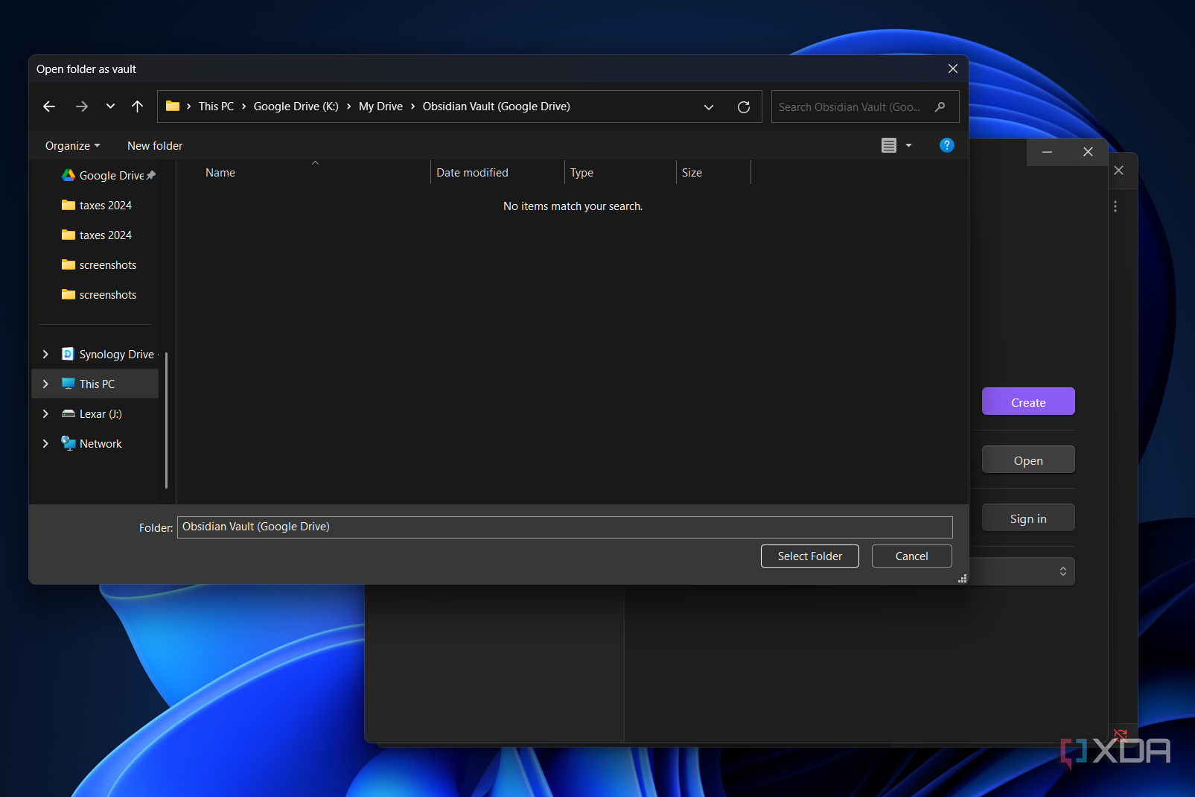
Task: Click the view layout icon
Action: [888, 145]
